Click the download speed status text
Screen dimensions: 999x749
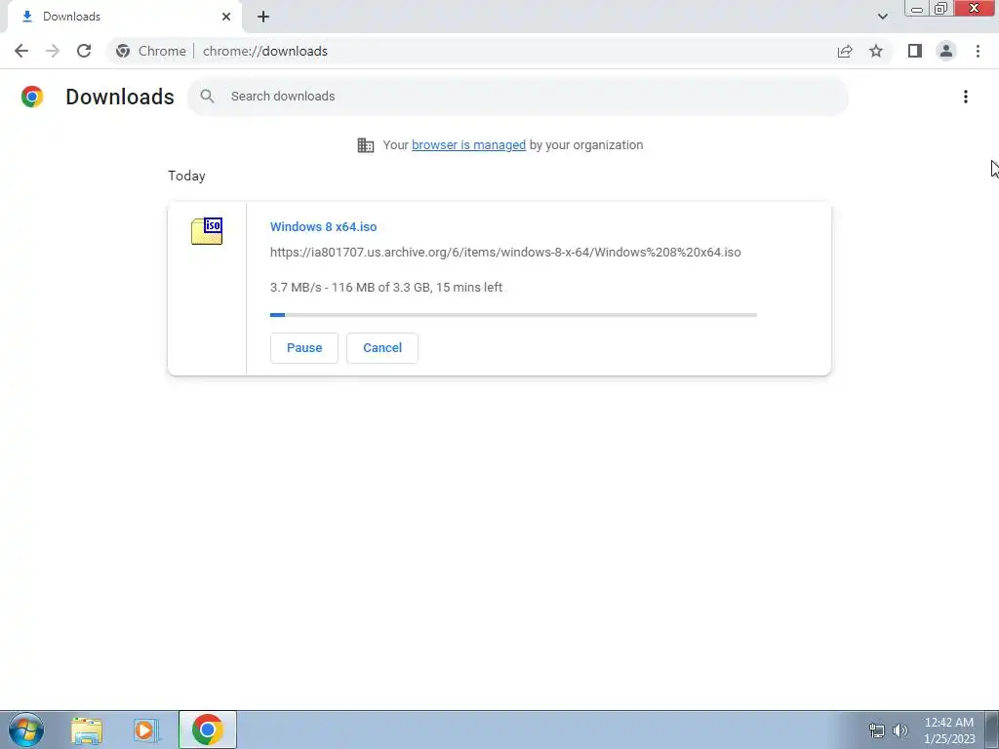[386, 288]
